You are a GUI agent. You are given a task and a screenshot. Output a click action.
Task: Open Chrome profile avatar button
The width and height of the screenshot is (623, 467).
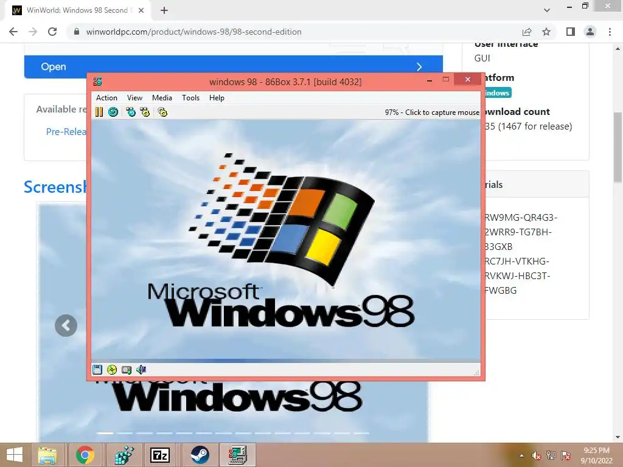point(590,32)
